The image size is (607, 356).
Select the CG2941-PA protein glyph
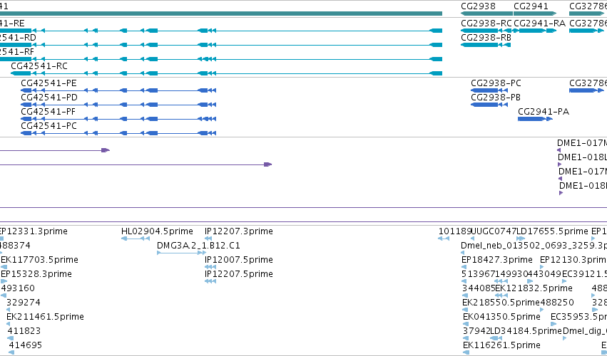click(536, 119)
